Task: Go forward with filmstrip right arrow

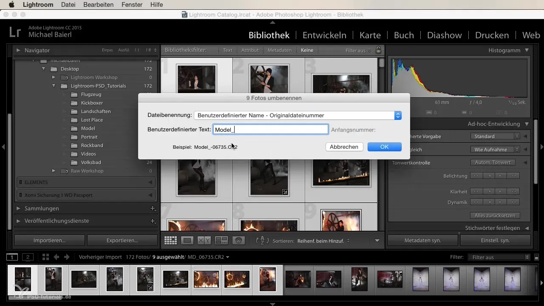Action: pos(67,257)
